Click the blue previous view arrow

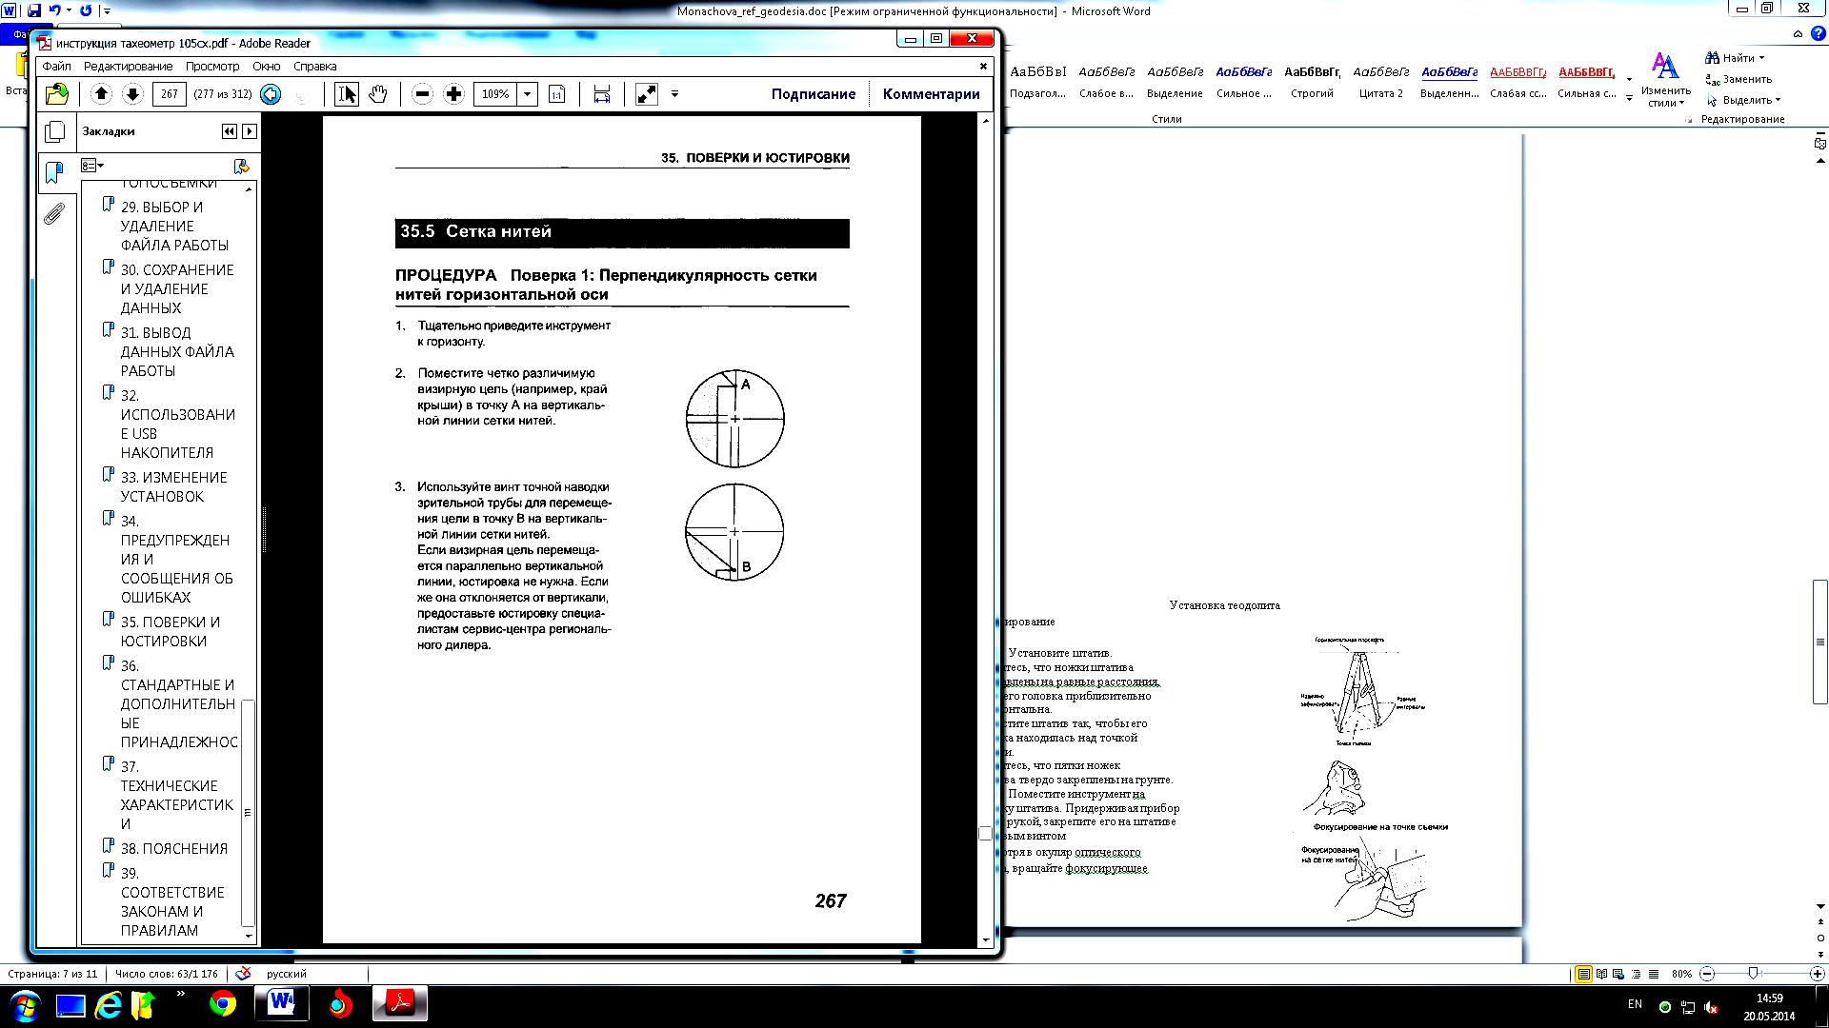point(271,93)
